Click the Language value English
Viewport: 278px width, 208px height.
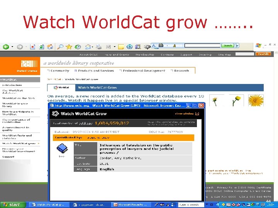pos(107,169)
